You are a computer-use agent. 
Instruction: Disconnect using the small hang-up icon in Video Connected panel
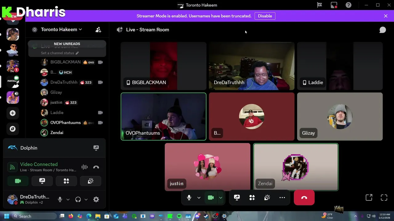click(96, 167)
